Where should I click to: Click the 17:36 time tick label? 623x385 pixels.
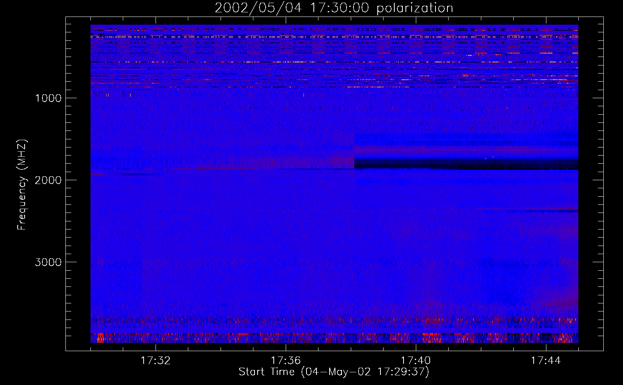pyautogui.click(x=286, y=361)
